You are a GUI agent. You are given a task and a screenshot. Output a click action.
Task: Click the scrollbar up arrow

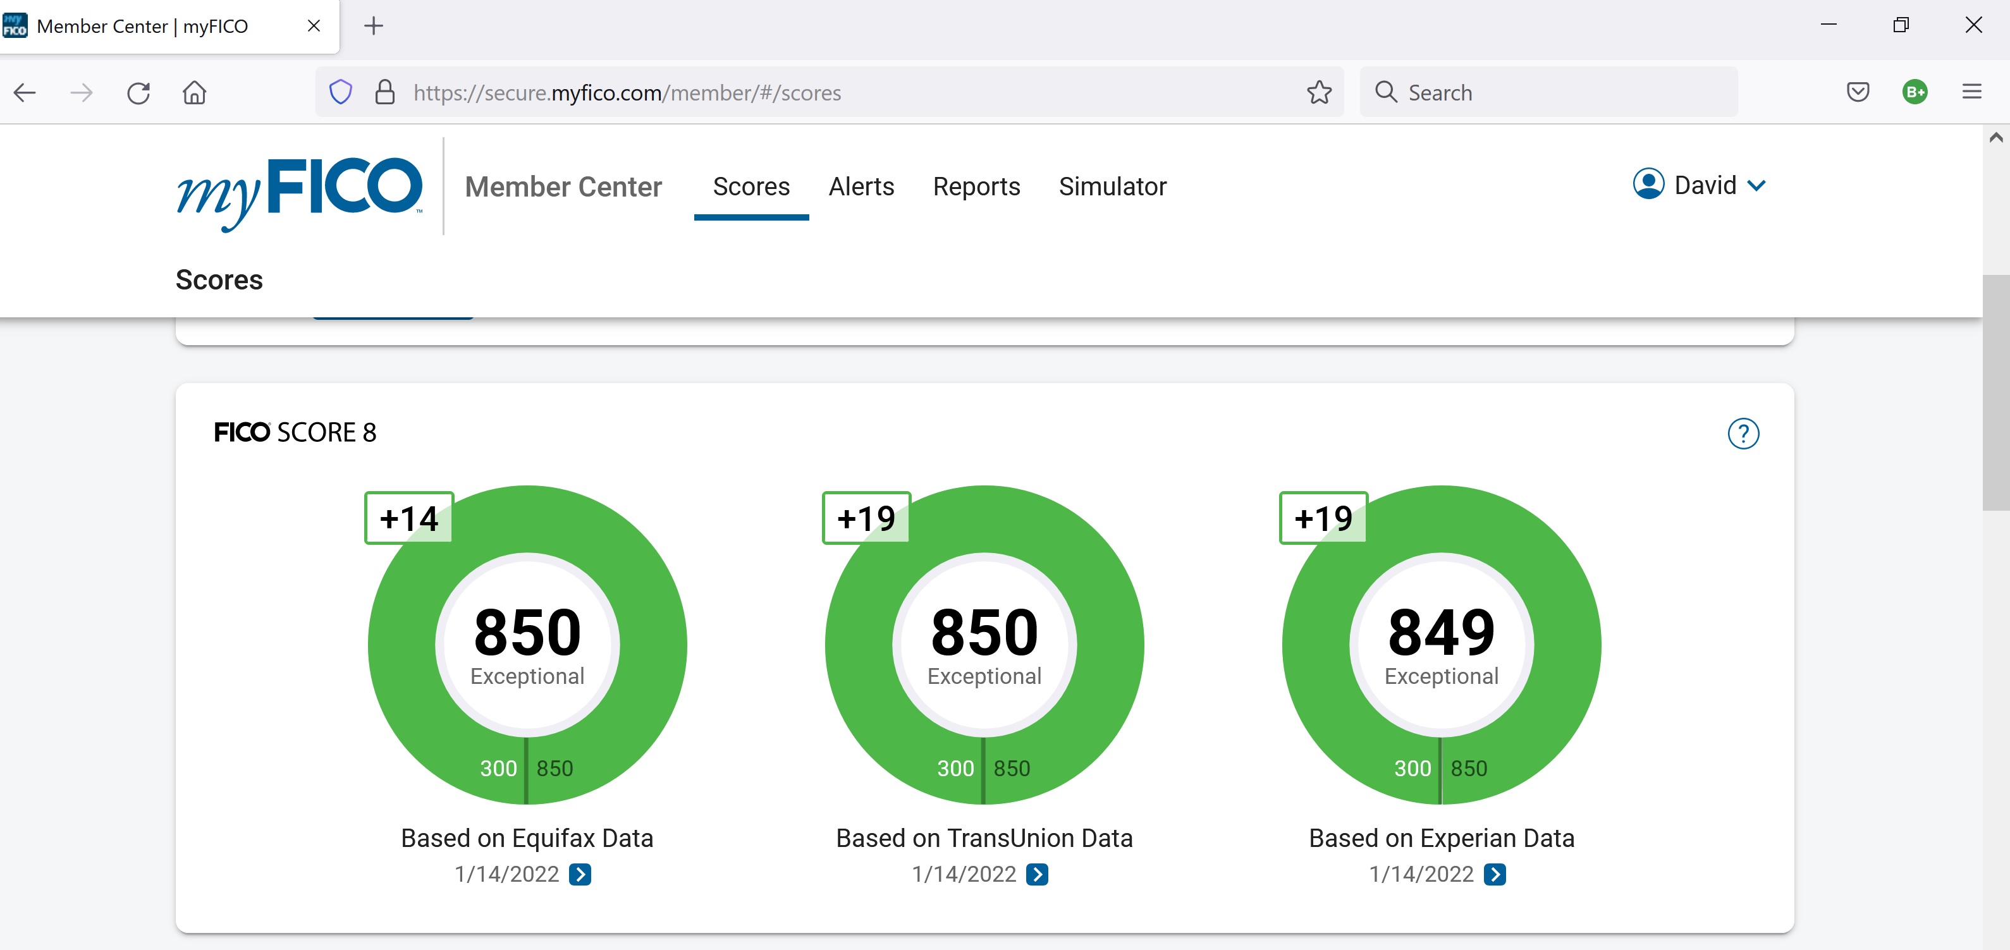tap(1996, 137)
